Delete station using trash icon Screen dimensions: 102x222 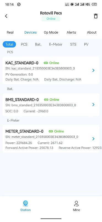click(96, 16)
